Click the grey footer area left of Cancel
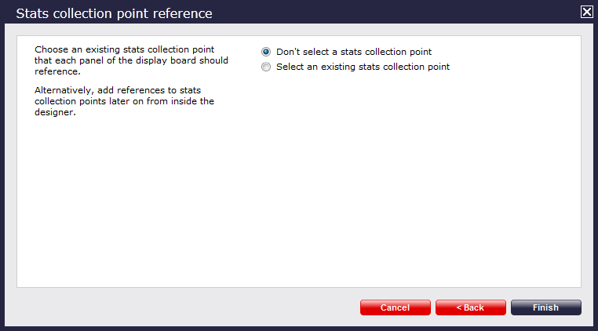The image size is (598, 331). pos(180,307)
